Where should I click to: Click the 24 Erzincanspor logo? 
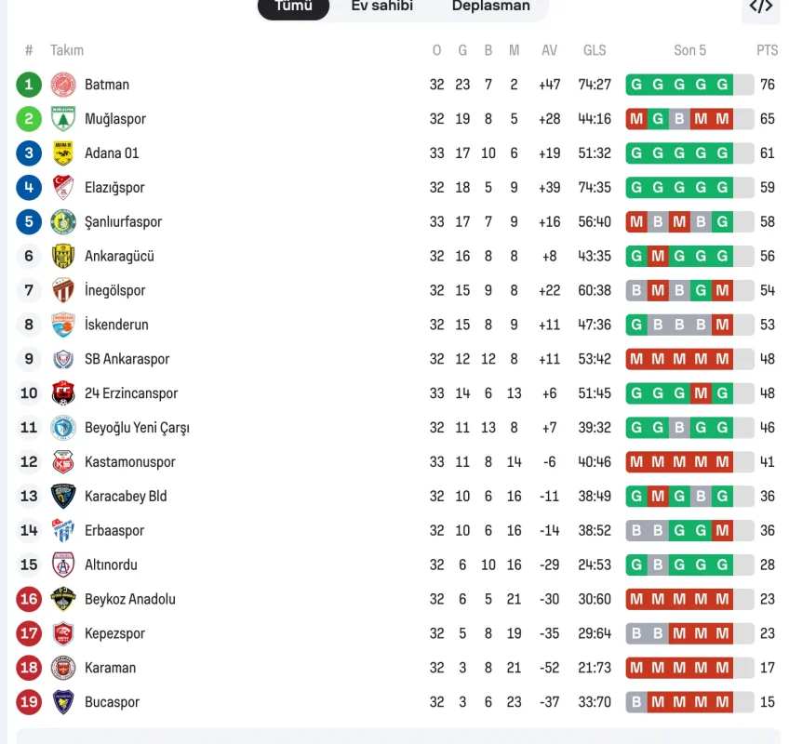point(63,393)
